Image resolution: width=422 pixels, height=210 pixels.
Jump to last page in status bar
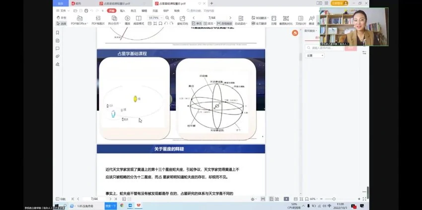pyautogui.click(x=116, y=199)
